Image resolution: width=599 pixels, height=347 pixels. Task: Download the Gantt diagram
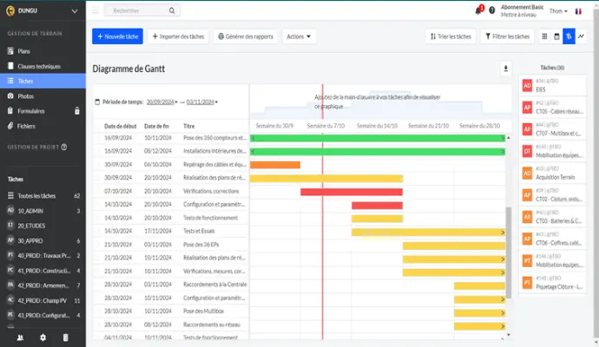click(x=505, y=69)
